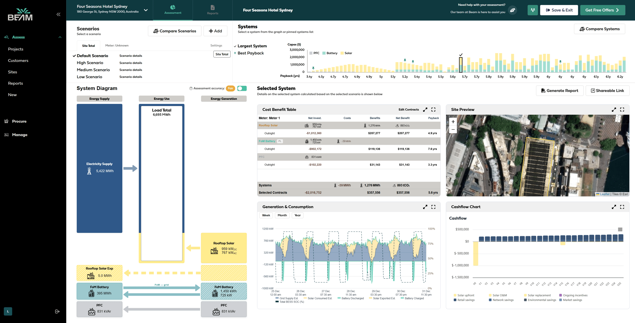Open Cost Benefit Table in fullscreen
This screenshot has width=635, height=323.
point(433,110)
